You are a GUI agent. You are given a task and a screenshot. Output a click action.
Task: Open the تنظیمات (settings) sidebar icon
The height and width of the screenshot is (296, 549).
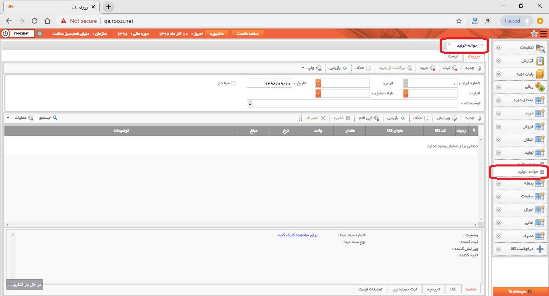point(540,48)
